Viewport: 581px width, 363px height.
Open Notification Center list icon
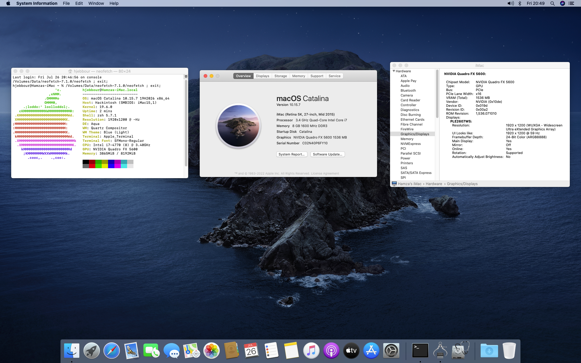[x=571, y=3]
